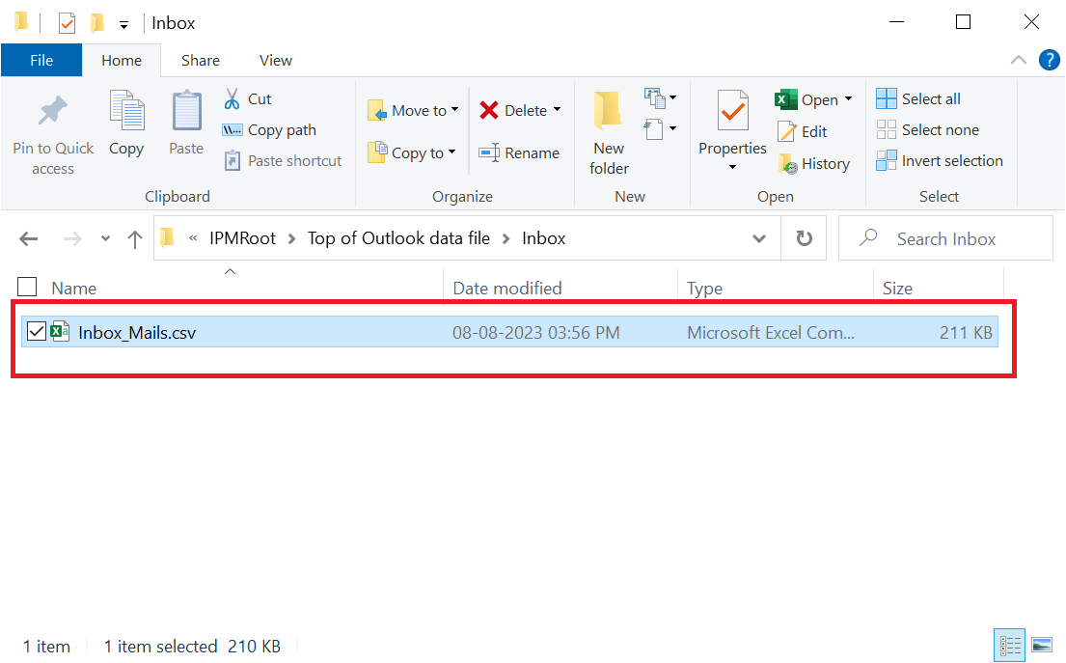Go up one folder level
Viewport: 1066px width, 663px height.
click(135, 238)
